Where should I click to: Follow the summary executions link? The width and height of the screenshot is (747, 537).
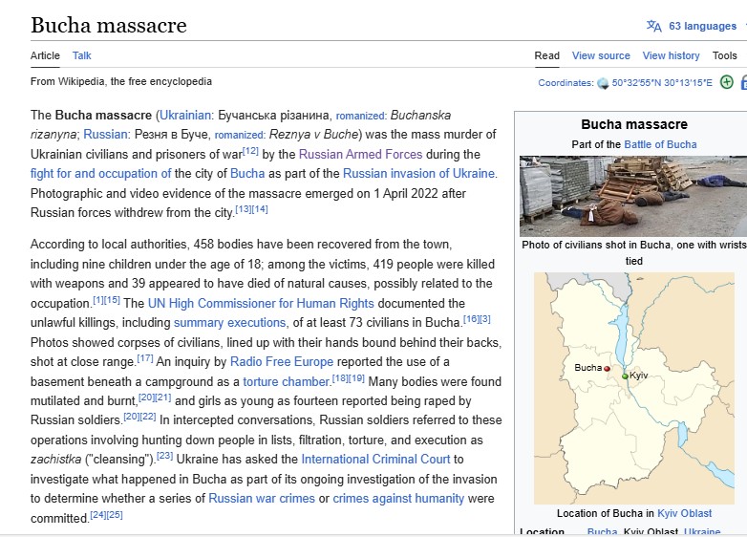click(x=229, y=323)
